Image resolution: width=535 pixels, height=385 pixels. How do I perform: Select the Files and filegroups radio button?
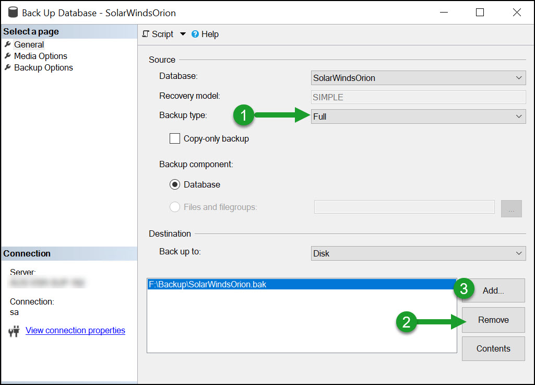point(175,207)
